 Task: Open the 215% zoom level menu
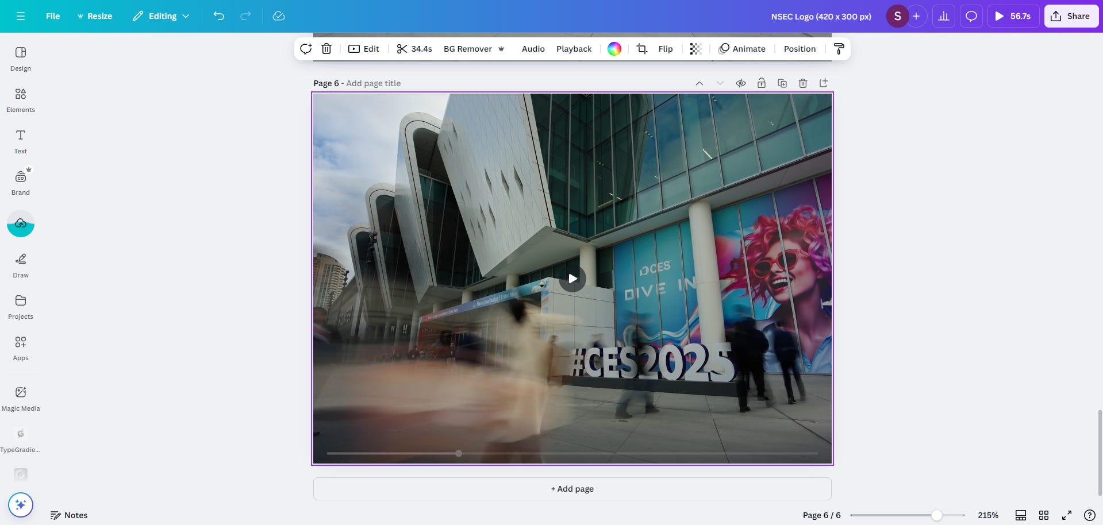point(988,515)
